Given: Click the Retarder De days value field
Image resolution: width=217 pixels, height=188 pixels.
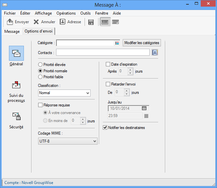Looking at the screenshot, I should [x=119, y=93].
